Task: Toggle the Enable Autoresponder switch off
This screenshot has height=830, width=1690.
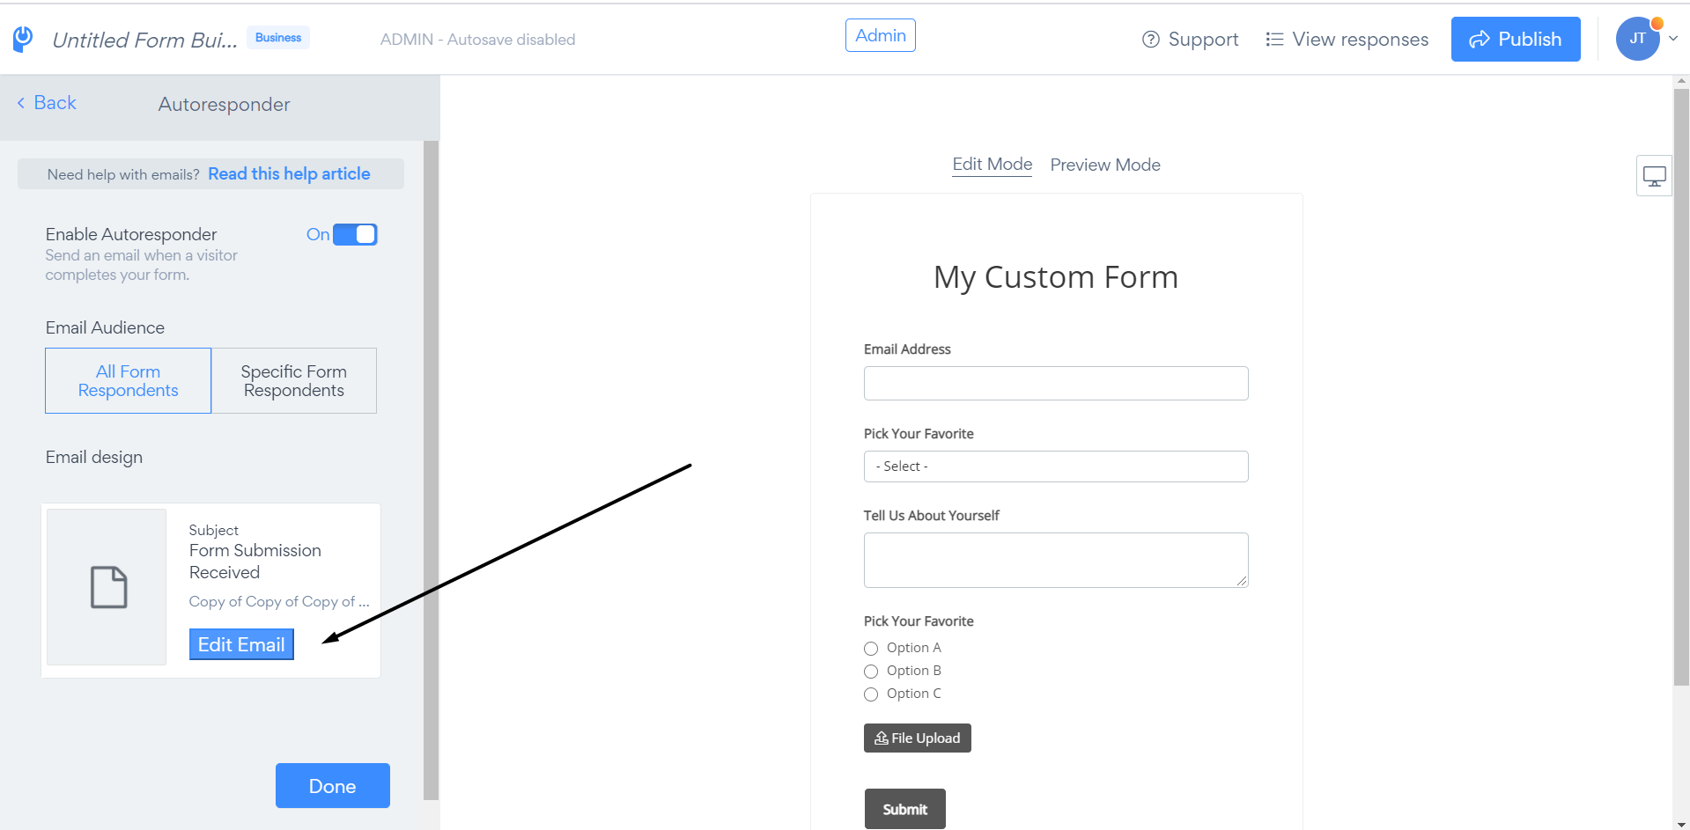Action: (355, 234)
